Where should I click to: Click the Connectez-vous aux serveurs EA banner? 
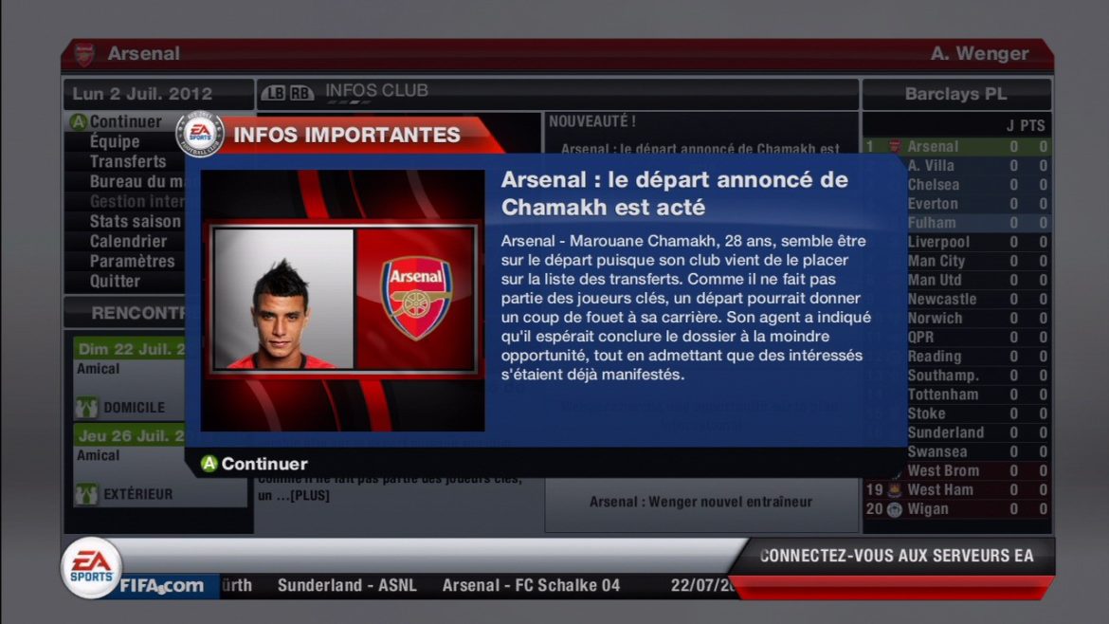click(x=896, y=556)
